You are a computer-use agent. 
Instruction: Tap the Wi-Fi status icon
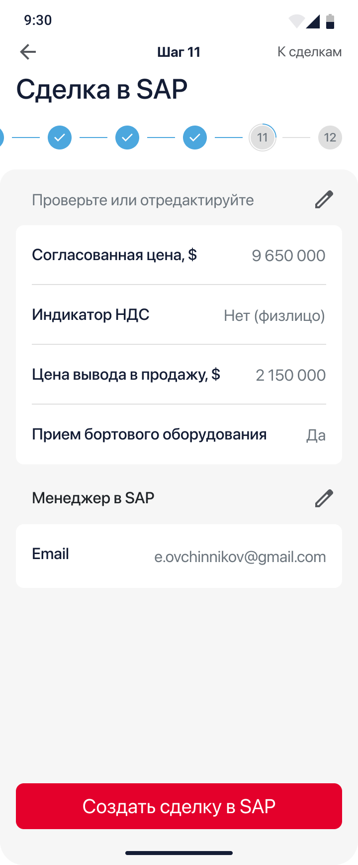(x=296, y=21)
